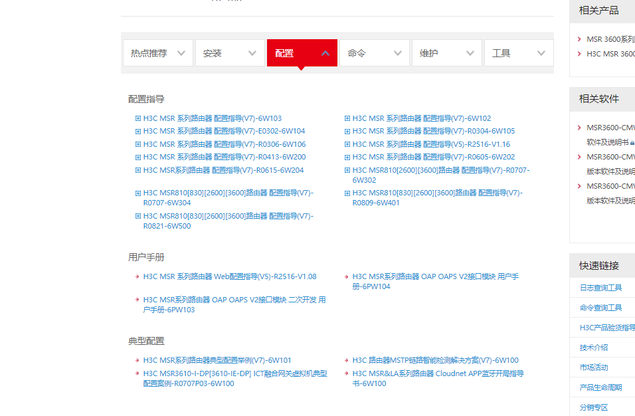Open MSR810[830] 配置指导 R0809-6W401 link
Screen dimensions: 635x416
click(x=438, y=197)
